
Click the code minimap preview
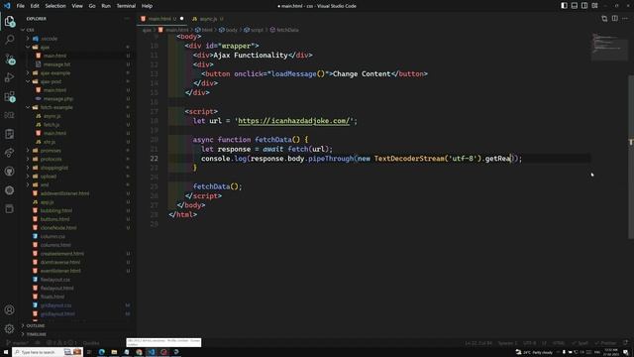coord(609,47)
